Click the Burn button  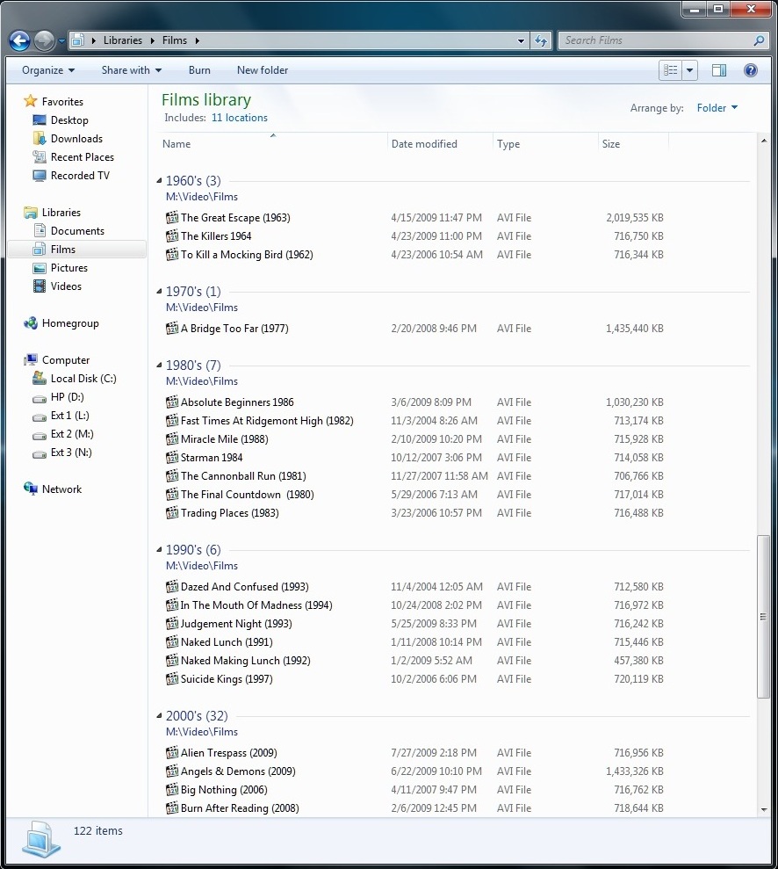(x=199, y=70)
